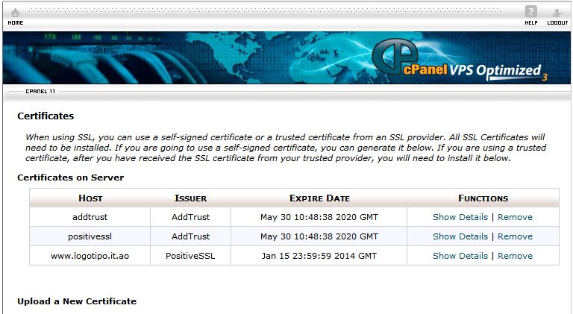The height and width of the screenshot is (314, 573).
Task: Show Details for www.logotipo.it.ao certificate
Action: tap(460, 256)
